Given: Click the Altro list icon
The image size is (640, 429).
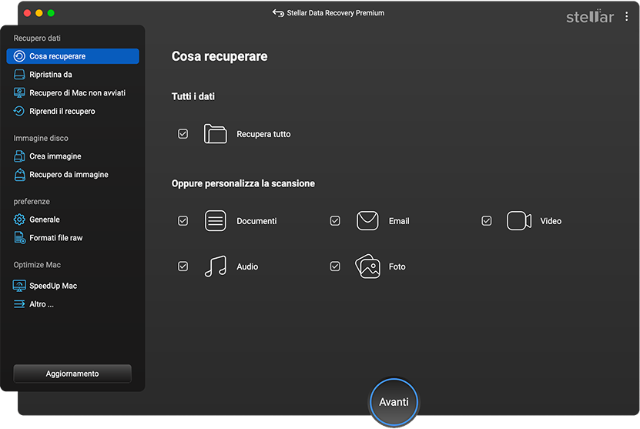Looking at the screenshot, I should pos(19,304).
